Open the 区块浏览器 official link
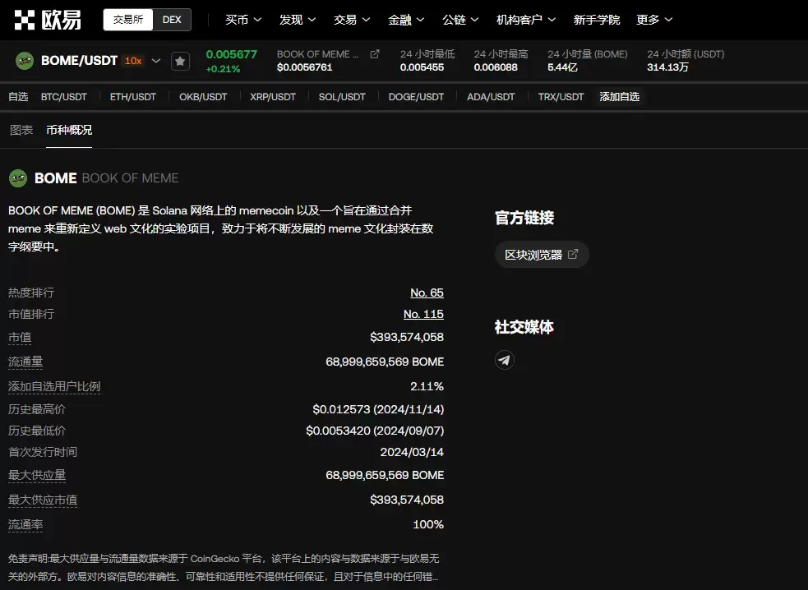Viewport: 808px width, 590px height. pyautogui.click(x=541, y=255)
